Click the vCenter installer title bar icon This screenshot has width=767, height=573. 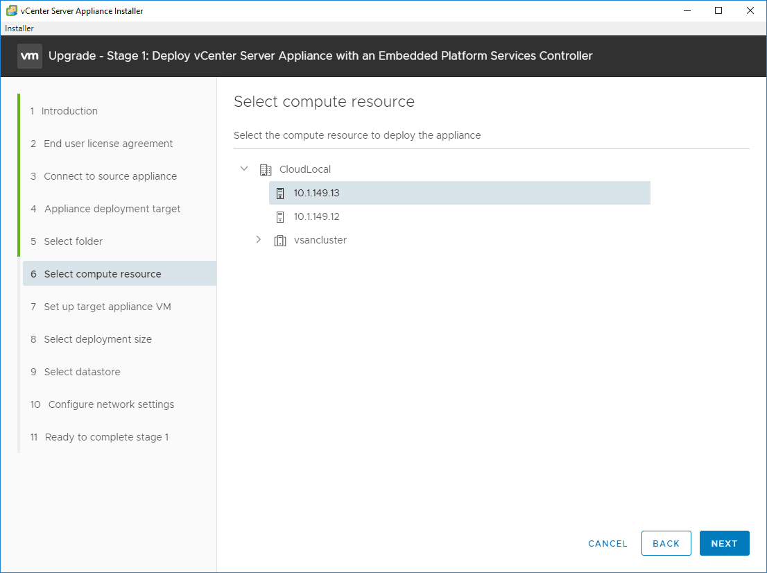[x=12, y=11]
